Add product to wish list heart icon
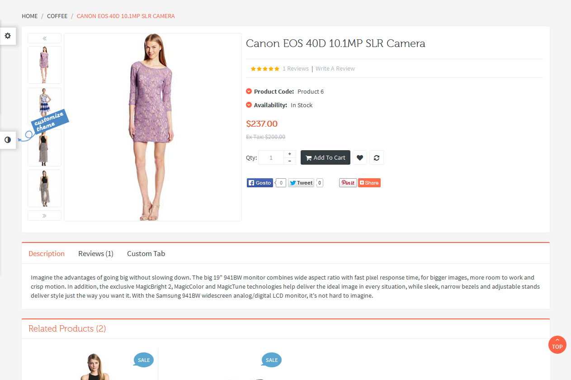Image resolution: width=571 pixels, height=380 pixels. (359, 157)
